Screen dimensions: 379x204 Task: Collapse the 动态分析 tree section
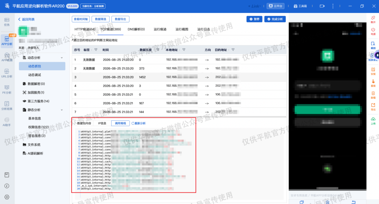point(62,58)
